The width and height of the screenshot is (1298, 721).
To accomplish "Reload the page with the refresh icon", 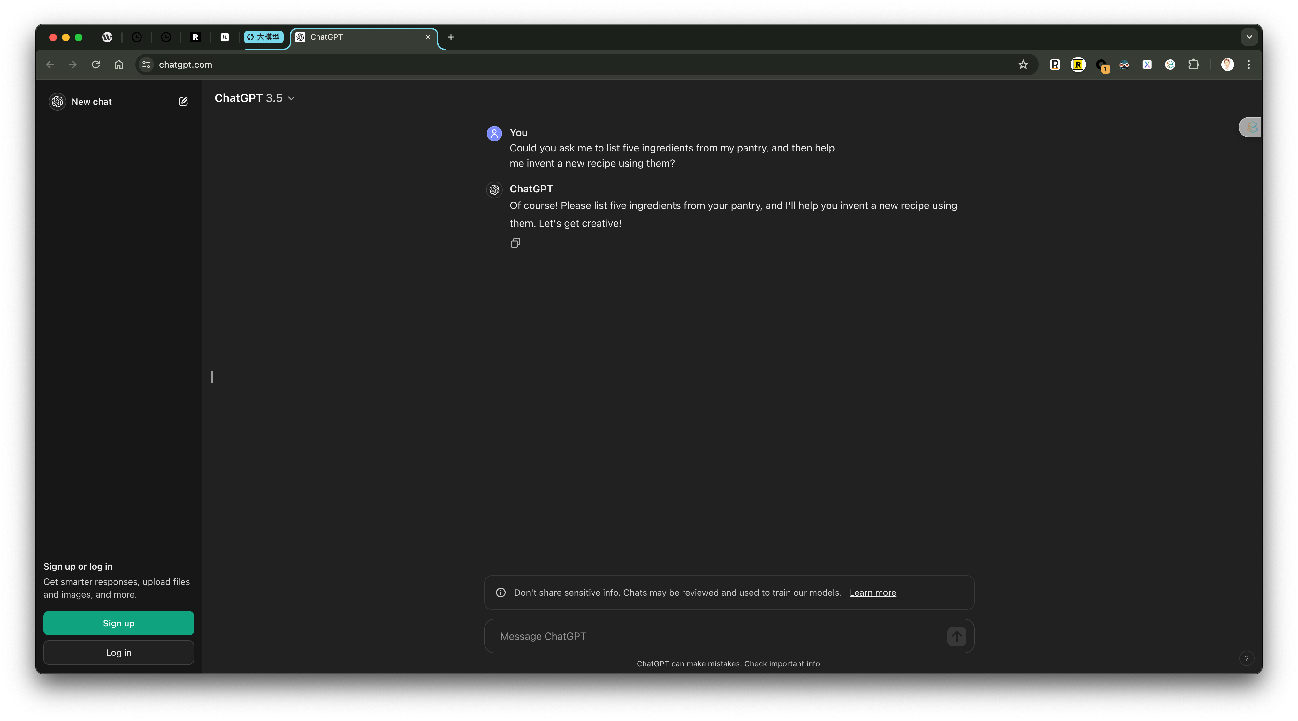I will (x=96, y=65).
